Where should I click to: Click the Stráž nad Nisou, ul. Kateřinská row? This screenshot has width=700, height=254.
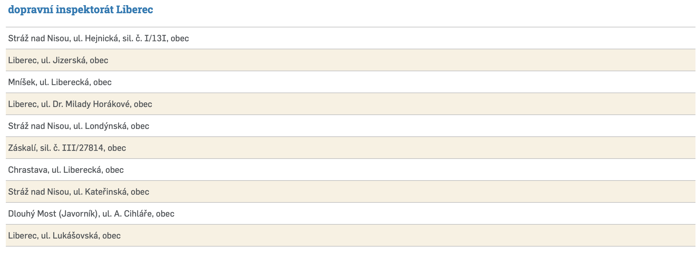pos(78,192)
